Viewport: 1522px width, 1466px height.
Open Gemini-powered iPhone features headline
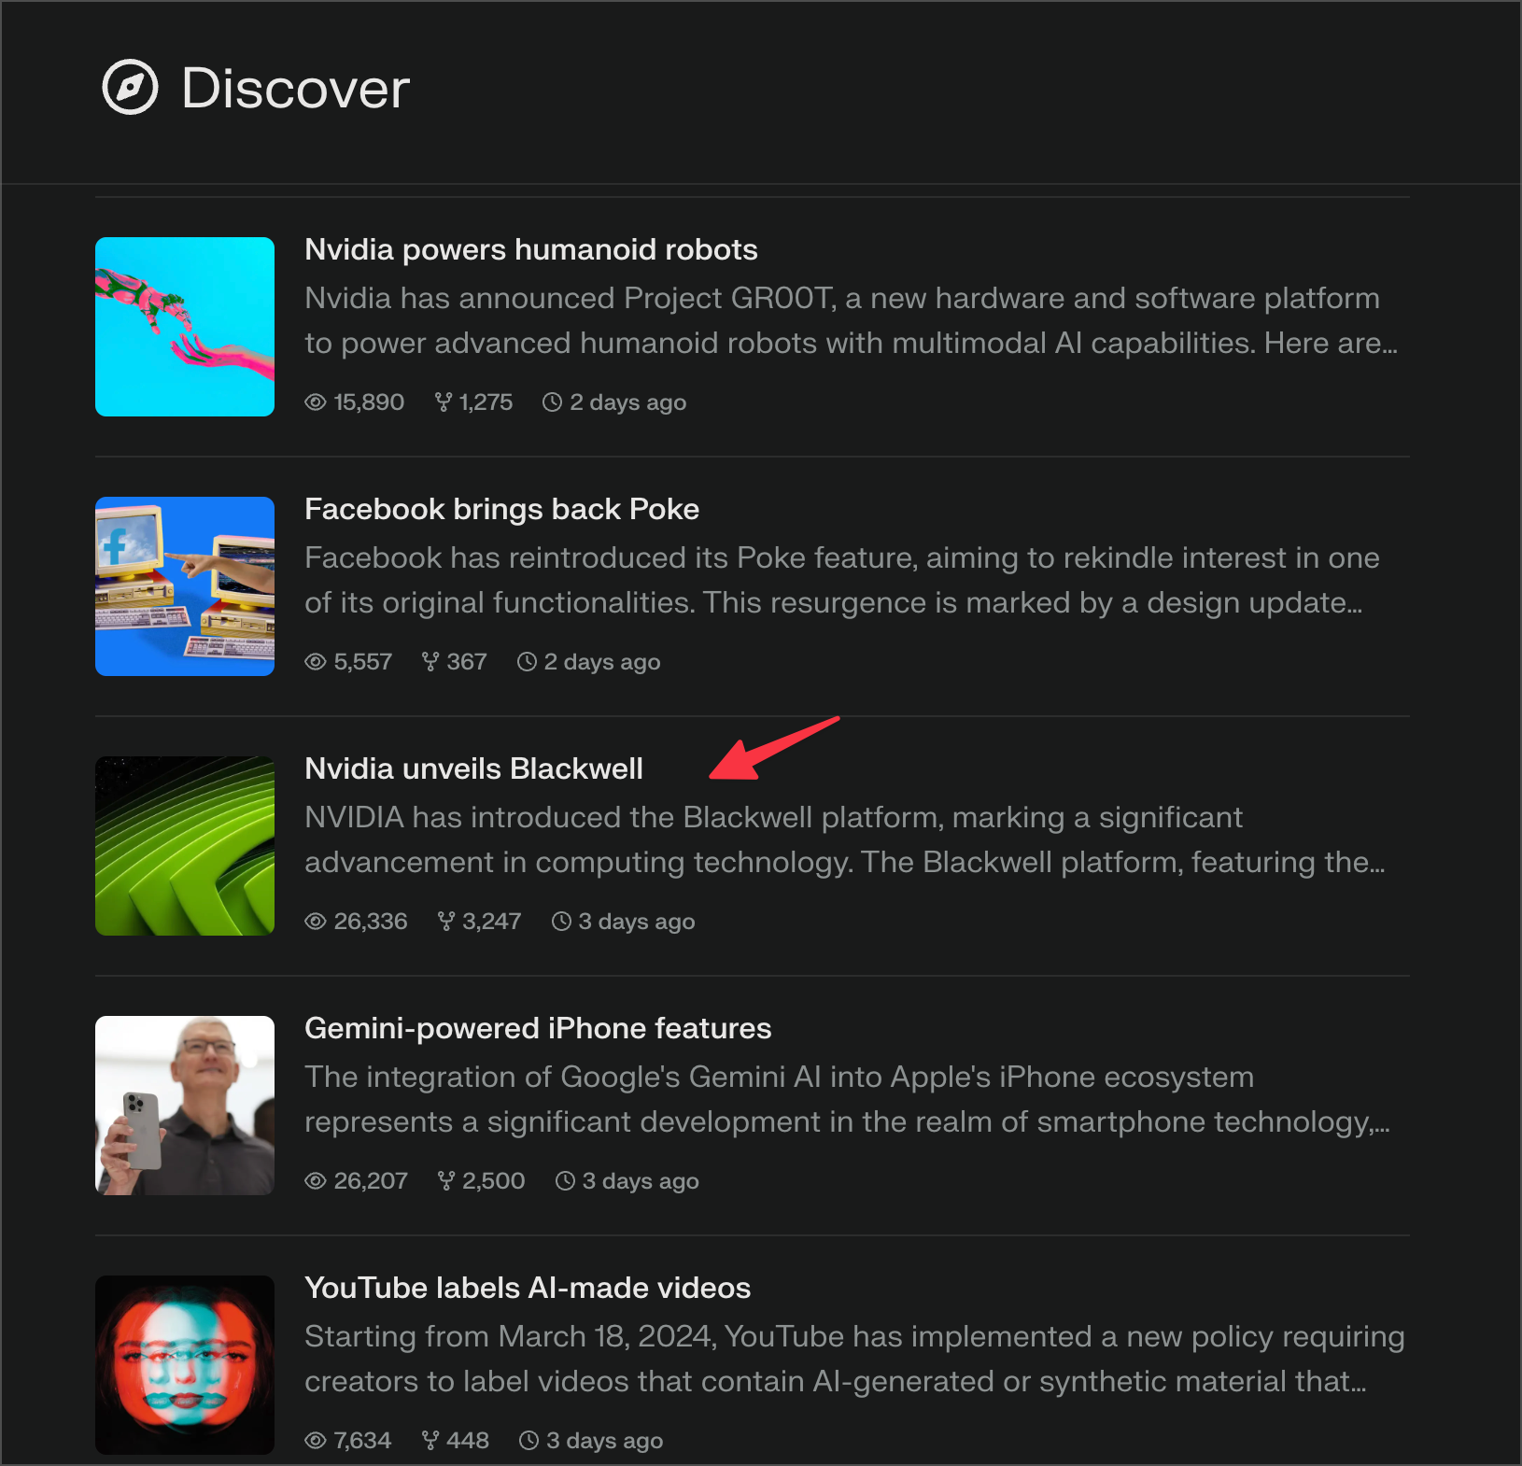tap(538, 1029)
